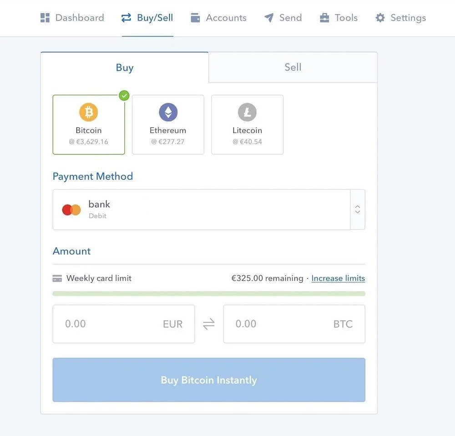Select the Litecoin coin icon
The width and height of the screenshot is (455, 436).
(x=247, y=112)
